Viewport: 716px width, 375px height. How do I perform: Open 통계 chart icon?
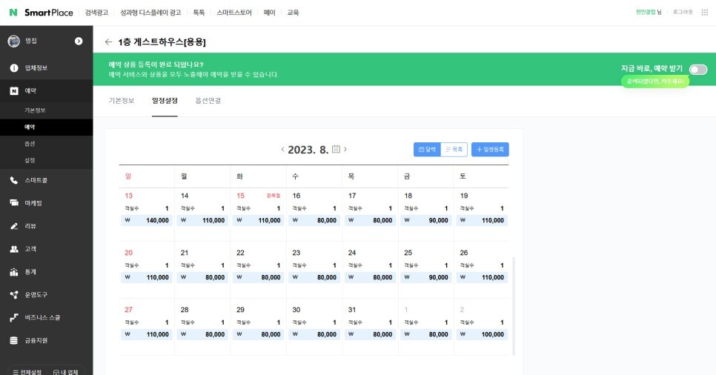tap(14, 272)
